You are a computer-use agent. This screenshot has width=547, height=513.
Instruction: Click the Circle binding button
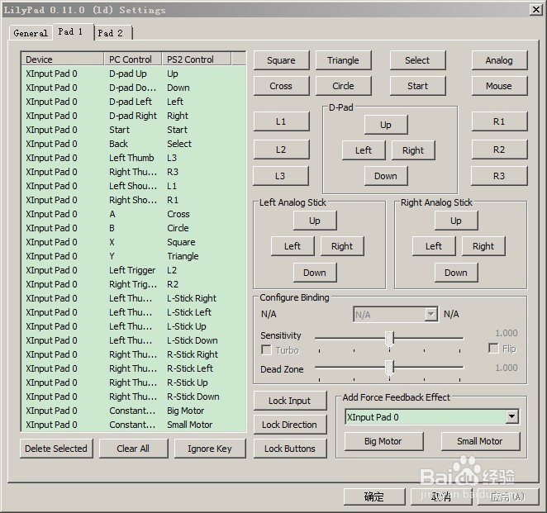[343, 86]
